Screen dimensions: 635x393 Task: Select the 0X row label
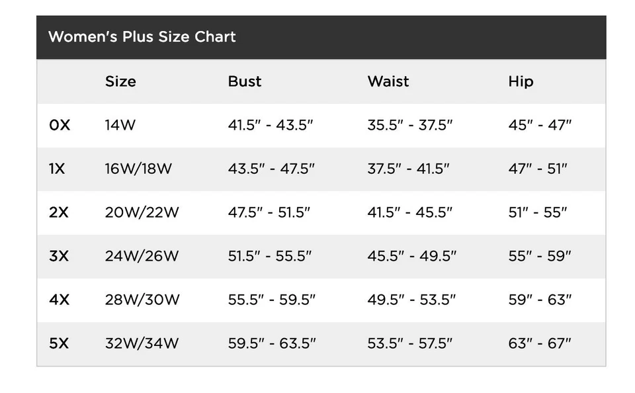(60, 125)
